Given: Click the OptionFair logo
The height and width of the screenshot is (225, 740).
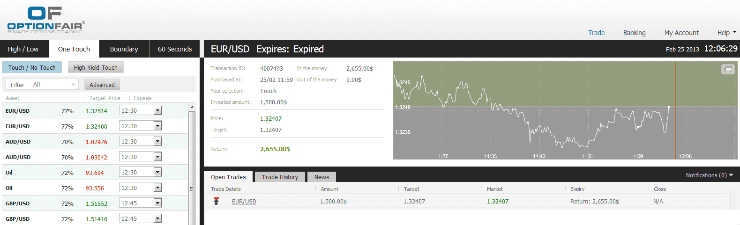Looking at the screenshot, I should (x=46, y=20).
